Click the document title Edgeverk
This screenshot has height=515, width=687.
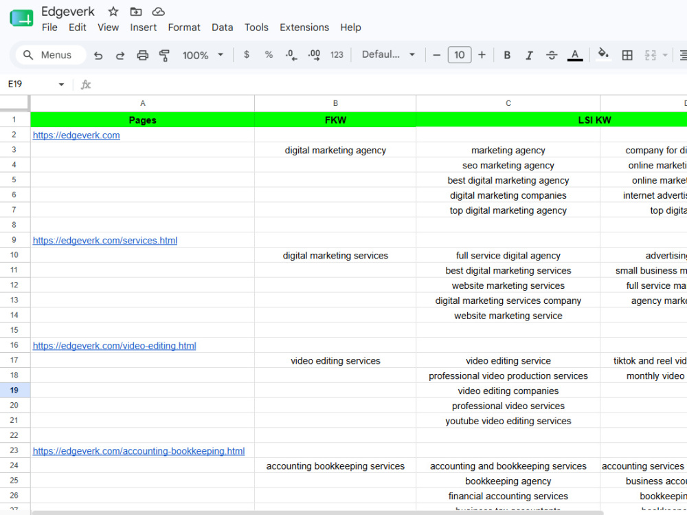tap(68, 12)
